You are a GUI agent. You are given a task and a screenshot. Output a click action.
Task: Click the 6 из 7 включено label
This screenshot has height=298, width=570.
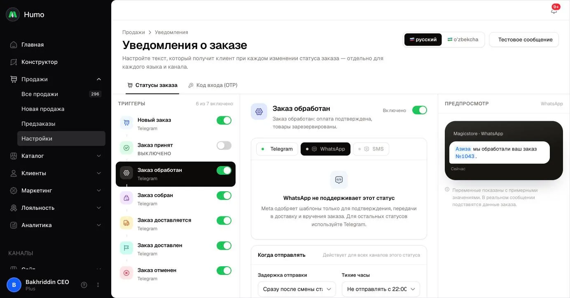point(214,103)
